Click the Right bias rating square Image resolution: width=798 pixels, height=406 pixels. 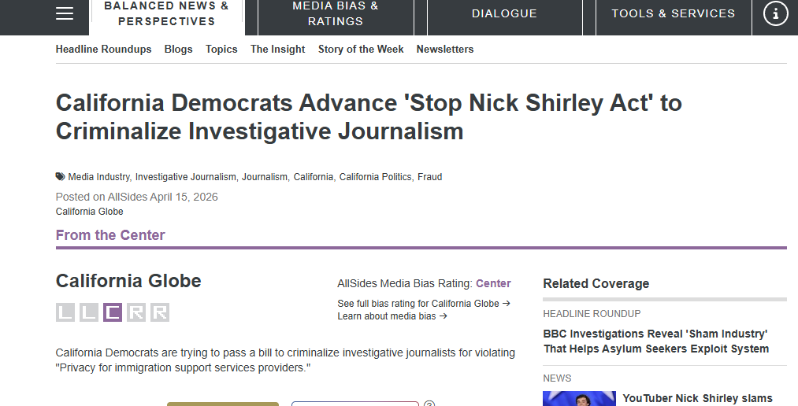[x=160, y=312]
